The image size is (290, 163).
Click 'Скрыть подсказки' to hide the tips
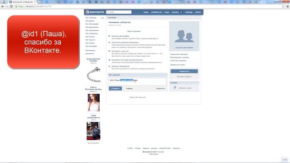(134, 31)
